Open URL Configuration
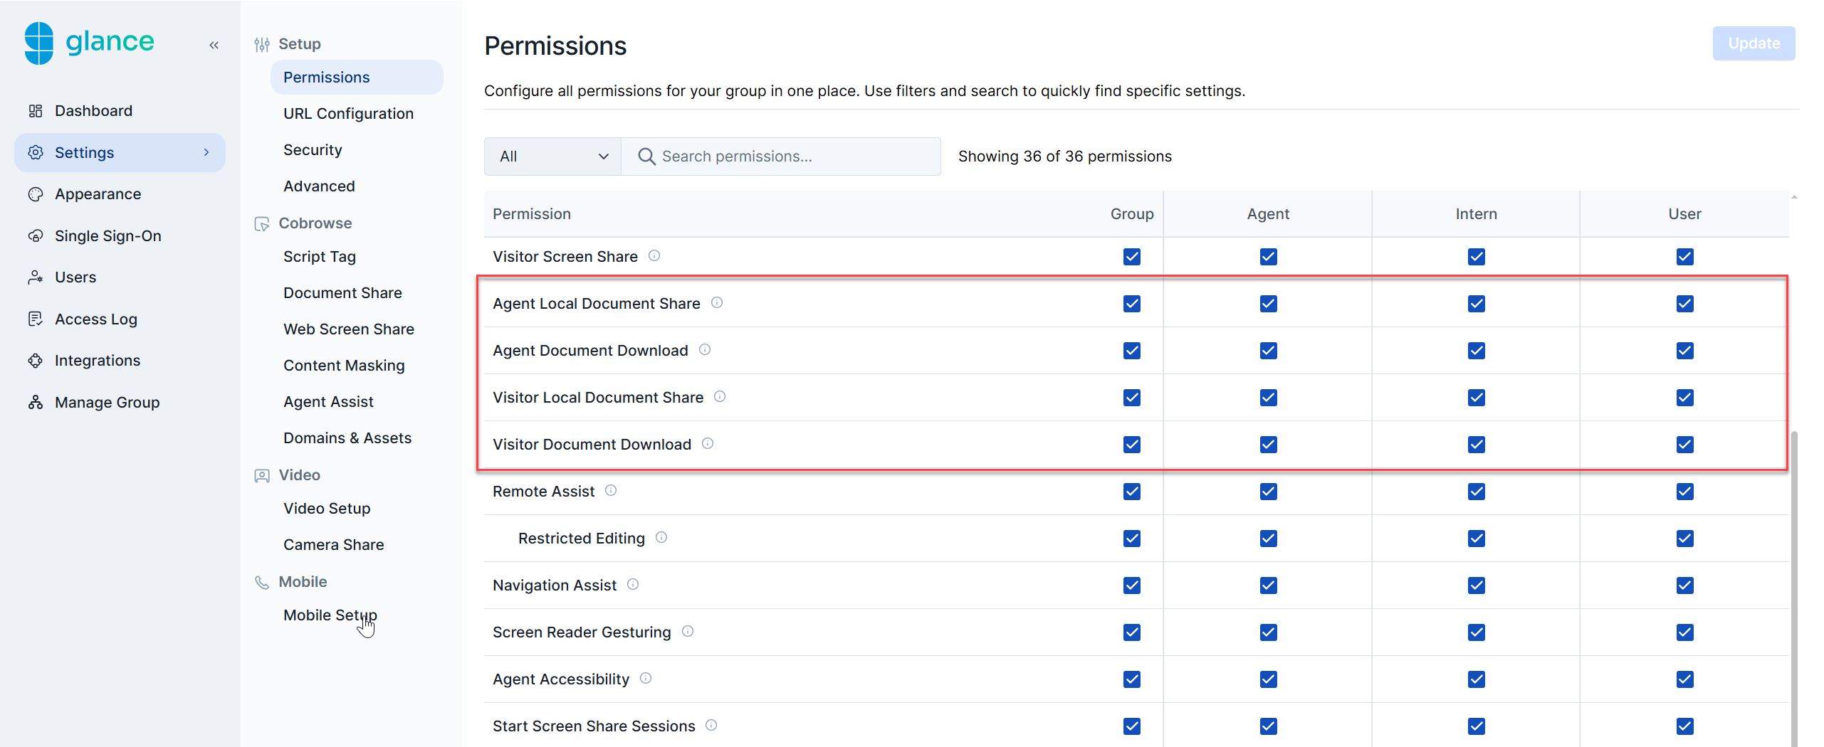 (x=348, y=114)
